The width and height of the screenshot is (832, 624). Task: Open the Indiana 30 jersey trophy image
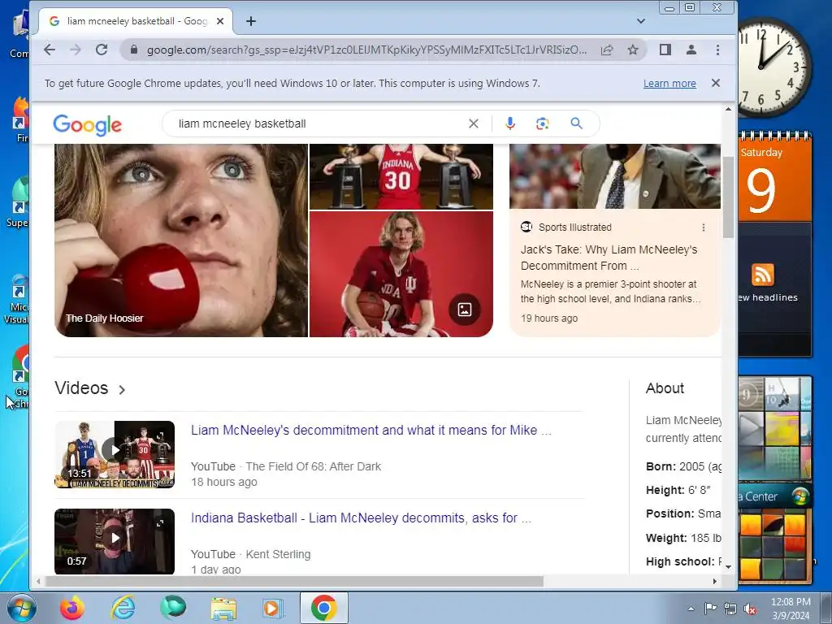coord(401,176)
